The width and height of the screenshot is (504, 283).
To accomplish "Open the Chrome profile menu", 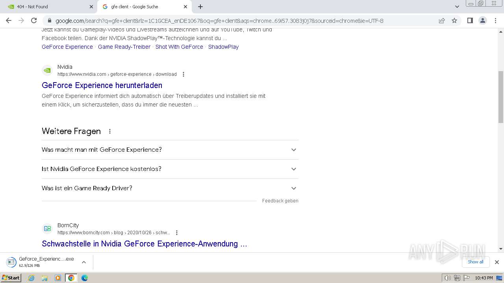I will pyautogui.click(x=483, y=20).
